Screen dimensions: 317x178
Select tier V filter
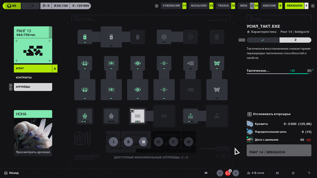tap(173, 142)
